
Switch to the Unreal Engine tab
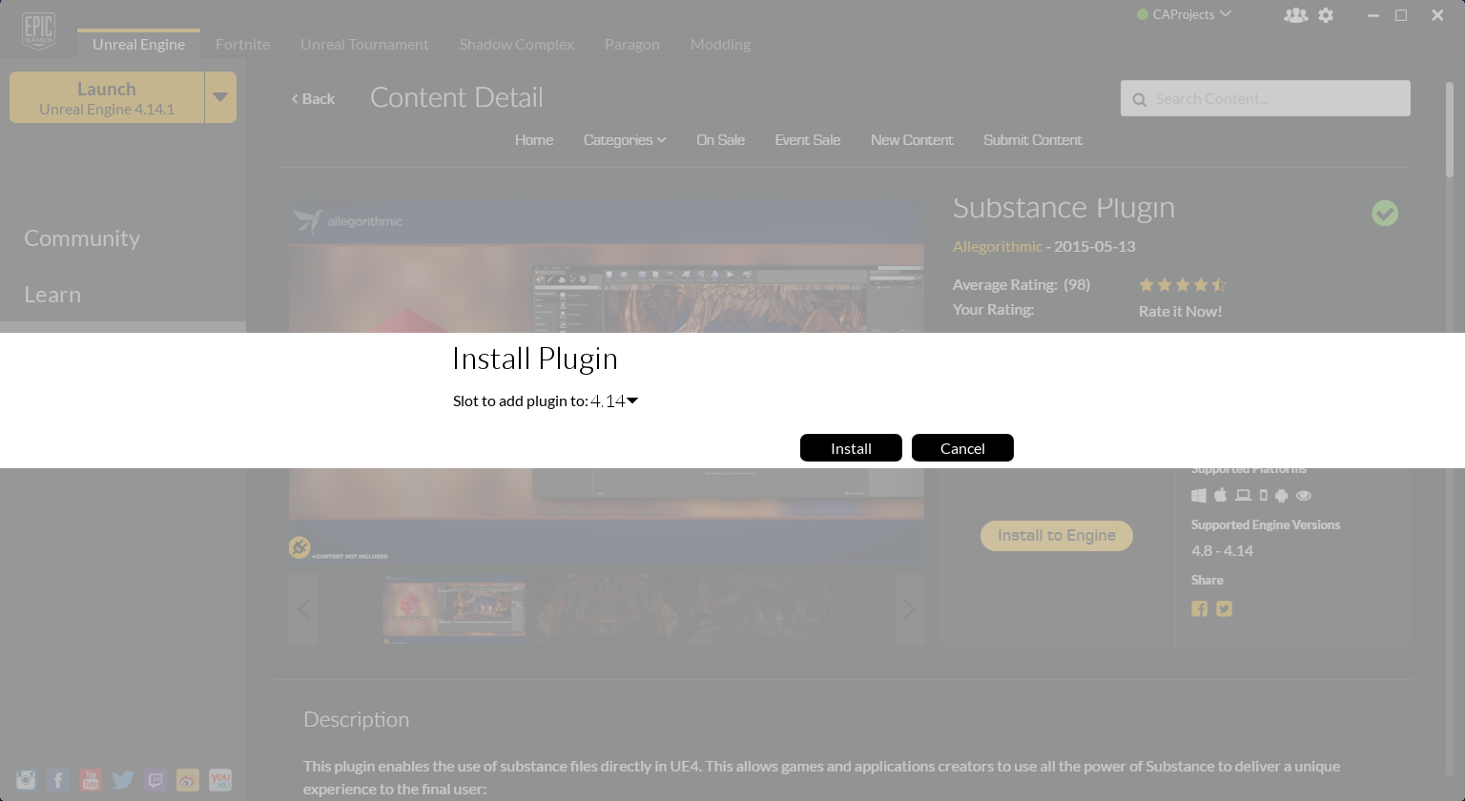pos(139,44)
